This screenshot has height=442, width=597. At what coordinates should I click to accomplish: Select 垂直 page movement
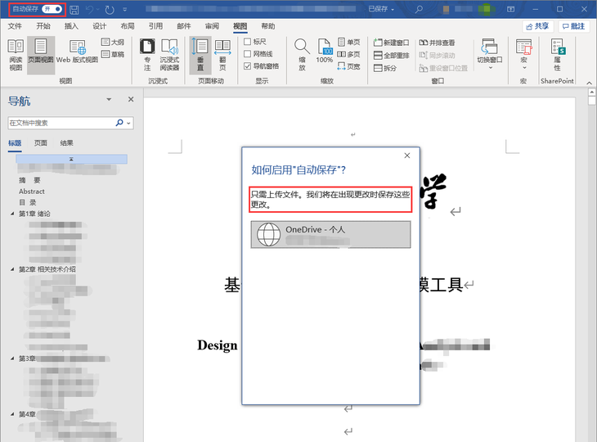point(200,56)
